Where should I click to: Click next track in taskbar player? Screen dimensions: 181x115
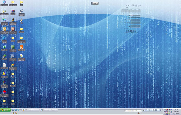coord(155,110)
